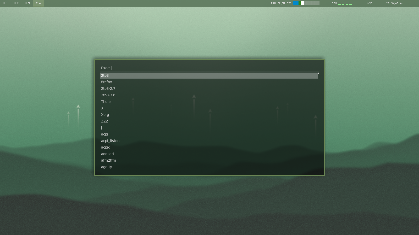Click the launcher list scrollbar handle
Image resolution: width=419 pixels, height=235 pixels.
click(x=318, y=73)
